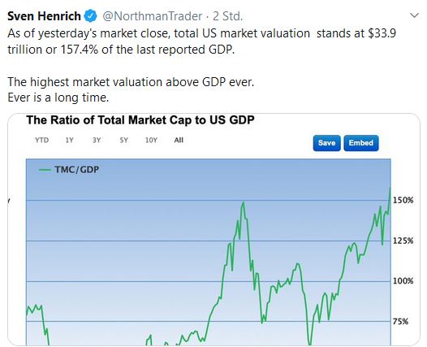Click the chart's latest peak point

click(x=390, y=188)
